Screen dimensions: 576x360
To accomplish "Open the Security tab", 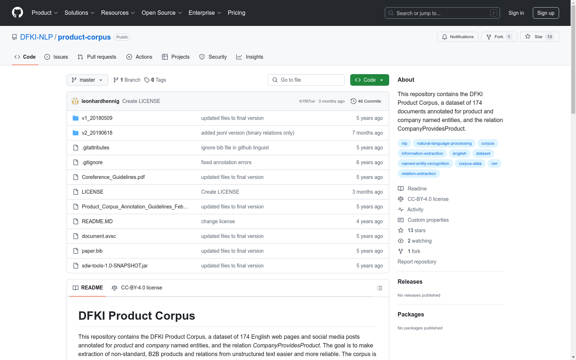I will [x=213, y=57].
